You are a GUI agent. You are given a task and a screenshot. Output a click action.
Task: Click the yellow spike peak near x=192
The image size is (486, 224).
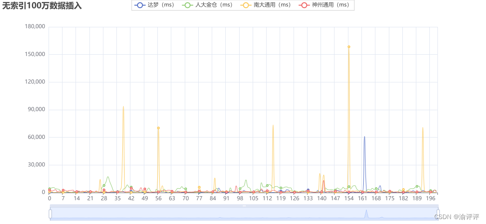[x=423, y=127]
